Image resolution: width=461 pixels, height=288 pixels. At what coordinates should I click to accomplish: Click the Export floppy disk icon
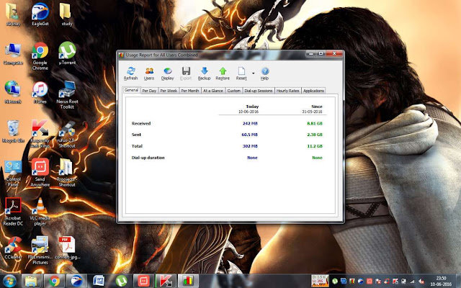pyautogui.click(x=186, y=73)
